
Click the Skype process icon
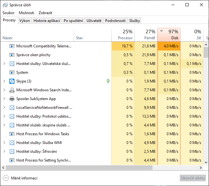pyautogui.click(x=12, y=81)
